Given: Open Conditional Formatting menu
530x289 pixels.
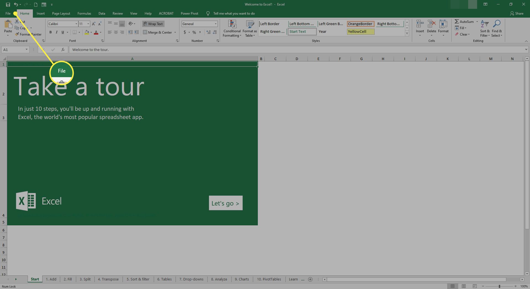Looking at the screenshot, I should 232,28.
